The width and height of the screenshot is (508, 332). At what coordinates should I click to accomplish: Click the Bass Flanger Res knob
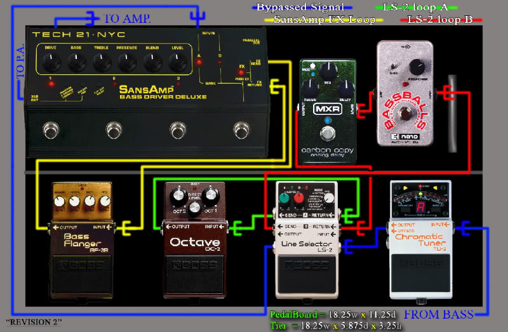[105, 201]
